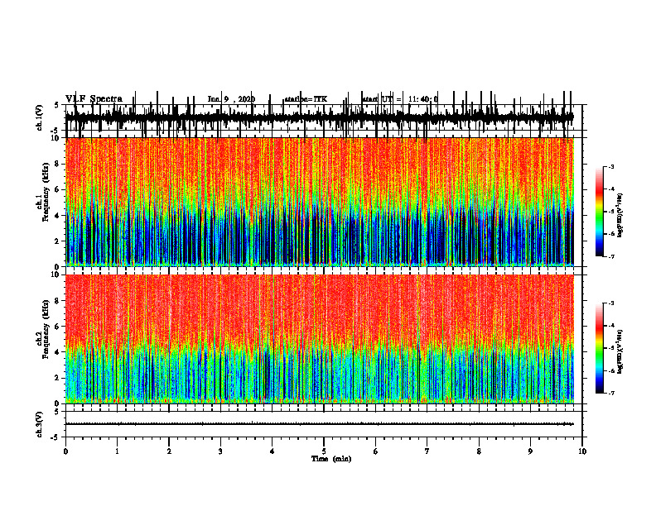Click the time axis tick label "5"
Image resolution: width=656 pixels, height=506 pixels.
pos(324,451)
